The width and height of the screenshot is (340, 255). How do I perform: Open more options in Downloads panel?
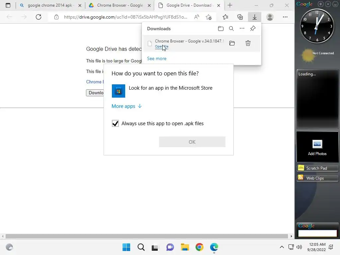tap(242, 29)
